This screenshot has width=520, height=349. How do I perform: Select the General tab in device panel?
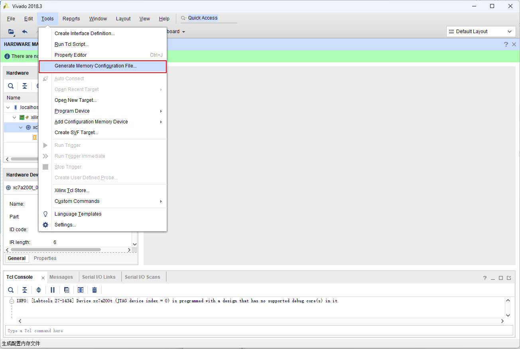(17, 258)
